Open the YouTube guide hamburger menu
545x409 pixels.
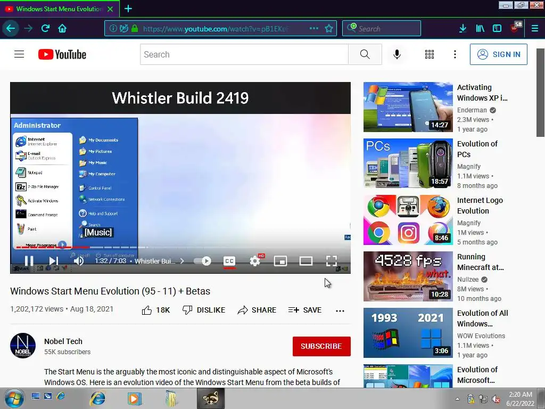pyautogui.click(x=19, y=54)
